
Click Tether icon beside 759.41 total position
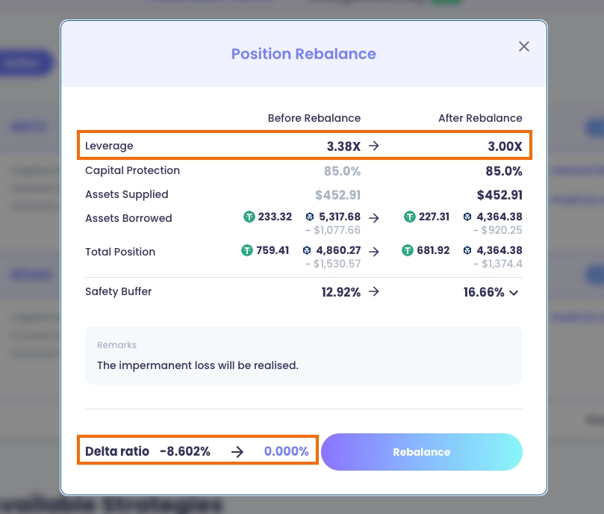point(247,250)
